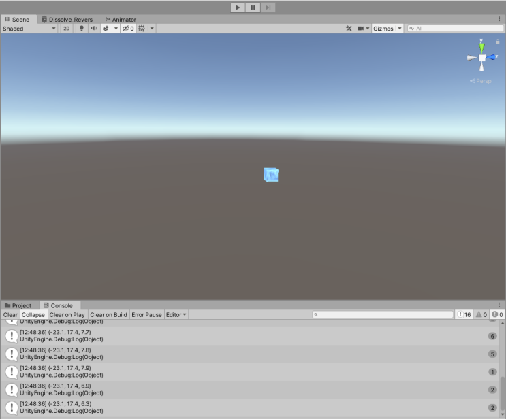Click the info icon of the 7.9 log
This screenshot has height=419, width=506.
pos(12,372)
